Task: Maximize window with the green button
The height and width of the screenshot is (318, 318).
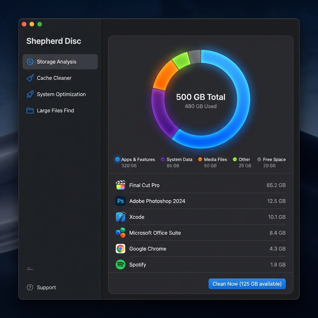Action: point(39,24)
